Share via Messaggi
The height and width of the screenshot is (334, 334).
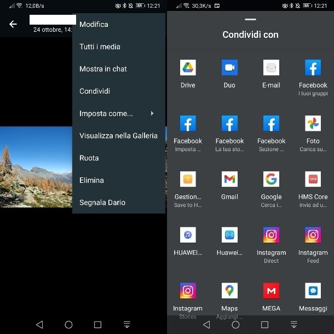[x=313, y=291]
